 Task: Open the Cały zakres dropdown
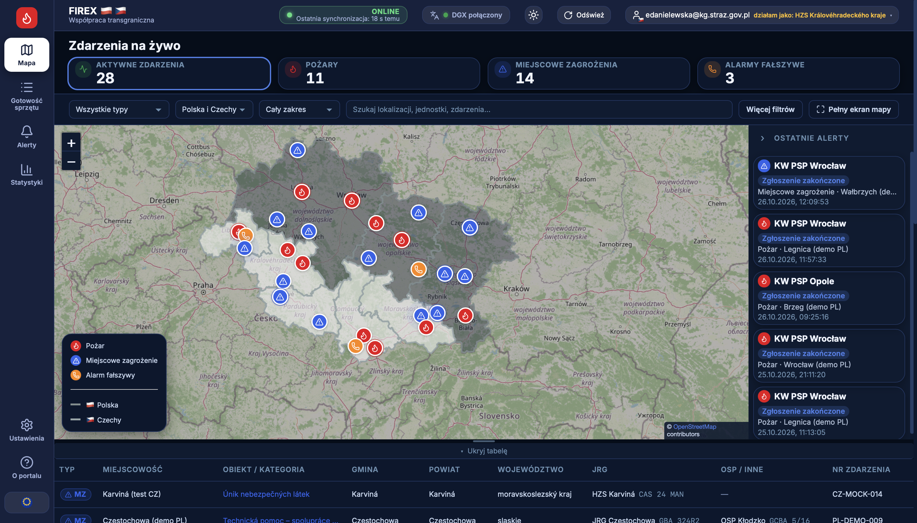click(x=299, y=109)
